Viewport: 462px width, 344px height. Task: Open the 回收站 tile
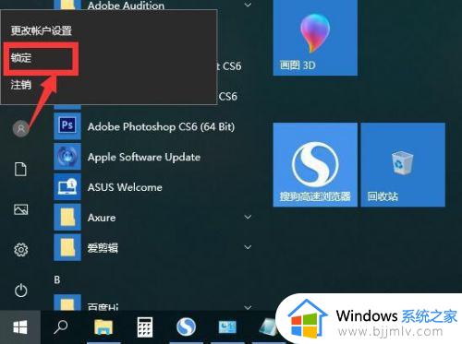pyautogui.click(x=403, y=165)
